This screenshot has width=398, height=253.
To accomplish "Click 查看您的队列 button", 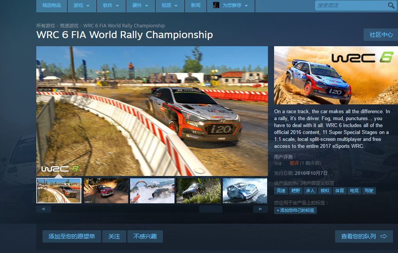I will point(364,236).
